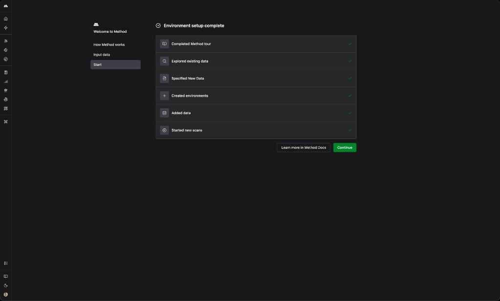The image size is (500, 301).
Task: Click the checkmark on Explored existing data row
Action: click(350, 61)
